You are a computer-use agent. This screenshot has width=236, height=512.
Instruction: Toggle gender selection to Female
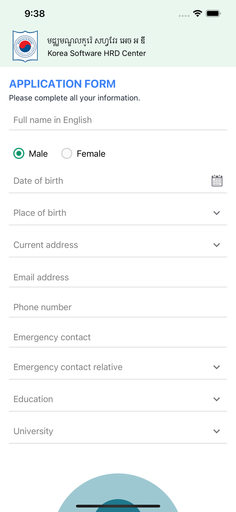(67, 154)
